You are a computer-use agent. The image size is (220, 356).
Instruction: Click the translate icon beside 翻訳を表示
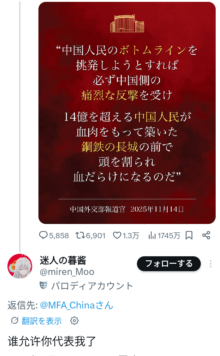point(15,321)
